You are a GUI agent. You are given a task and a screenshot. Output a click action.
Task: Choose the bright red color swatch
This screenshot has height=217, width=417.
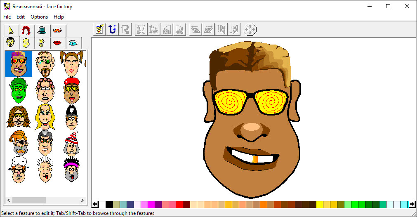(179, 204)
